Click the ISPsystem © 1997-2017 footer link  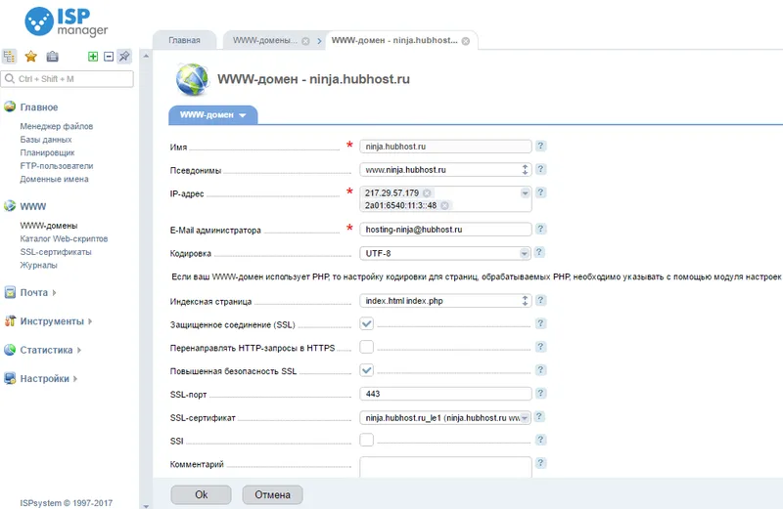tap(66, 503)
